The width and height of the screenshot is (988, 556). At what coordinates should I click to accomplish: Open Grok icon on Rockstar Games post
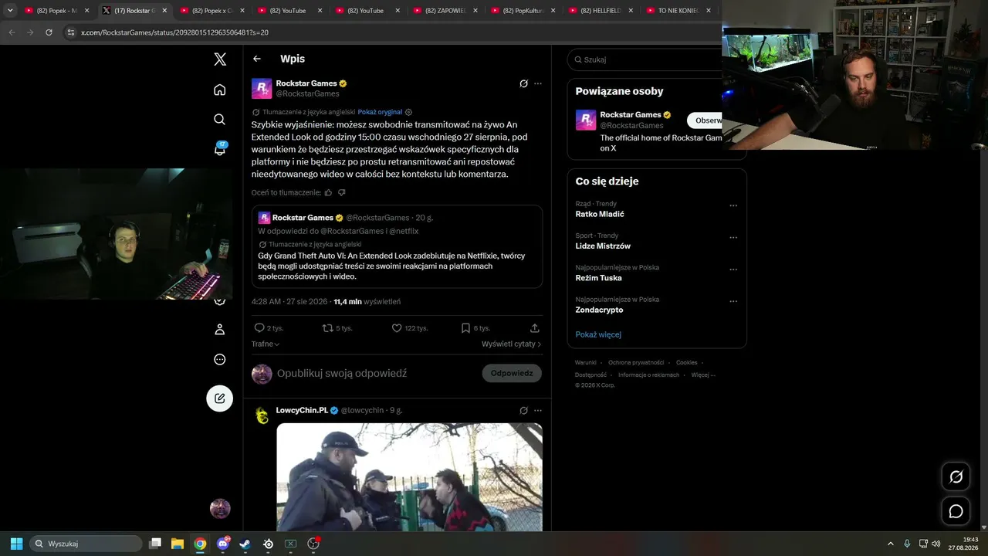523,83
